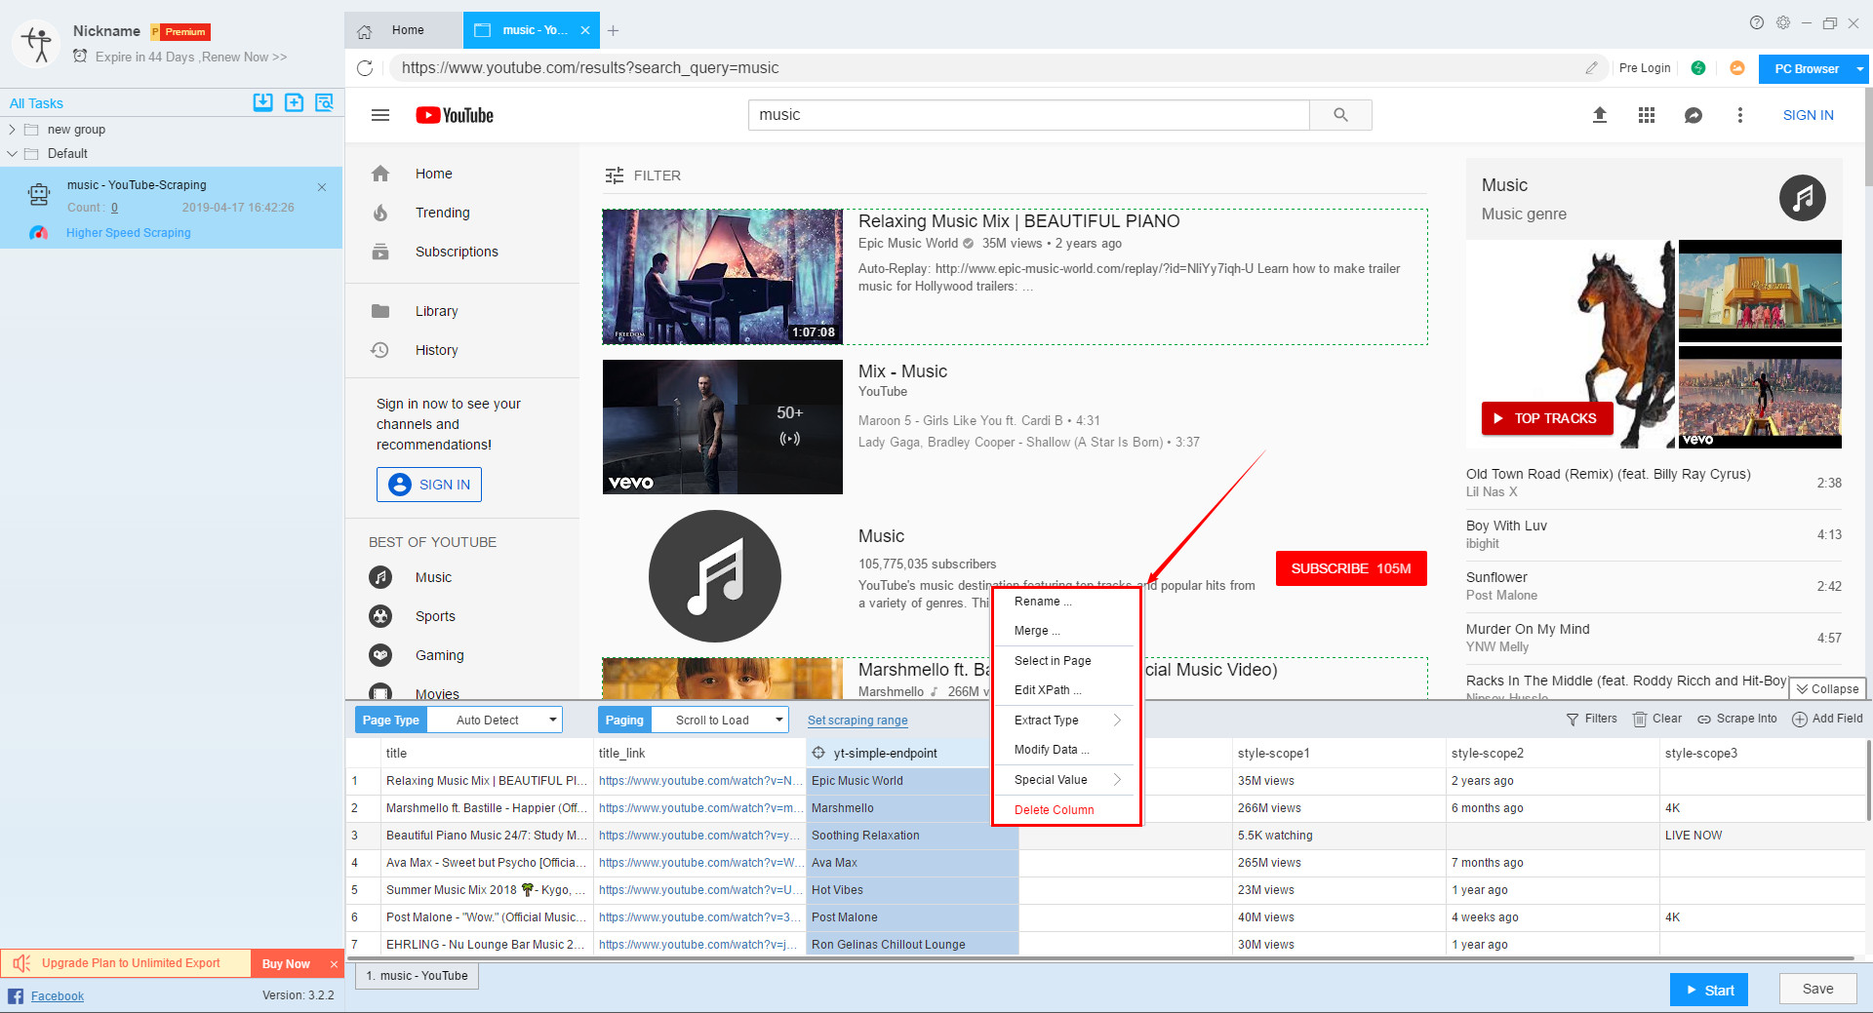This screenshot has width=1873, height=1013.
Task: Open a new tab with plus button
Action: pos(613,31)
